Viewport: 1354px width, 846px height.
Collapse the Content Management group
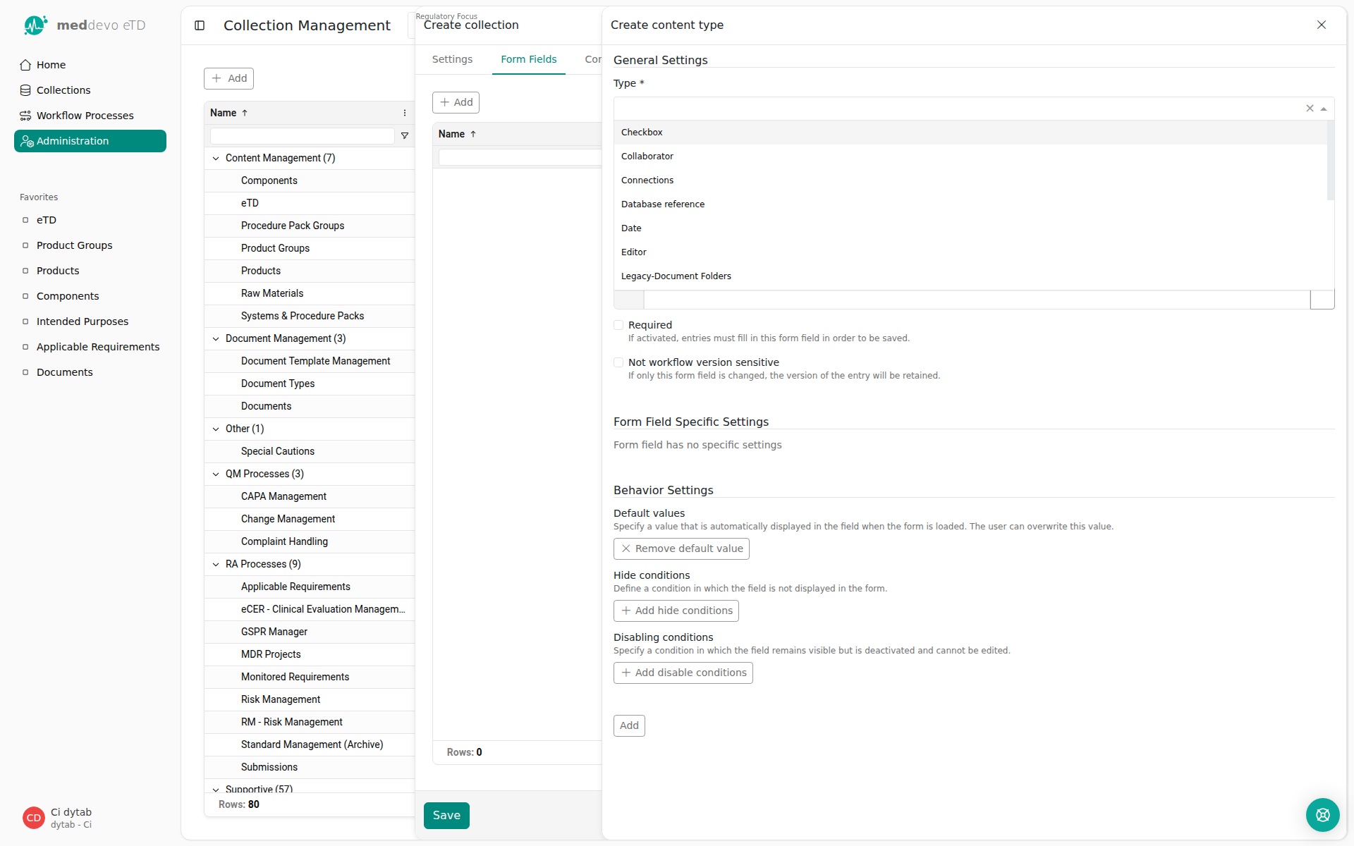(216, 158)
